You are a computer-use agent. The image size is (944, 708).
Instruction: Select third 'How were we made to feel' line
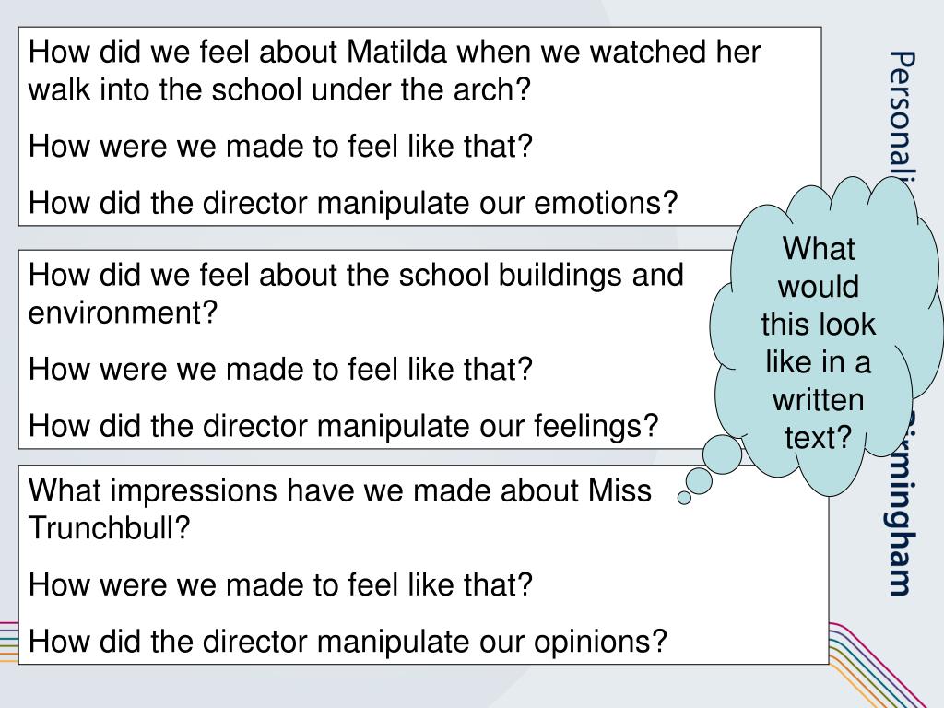280,584
